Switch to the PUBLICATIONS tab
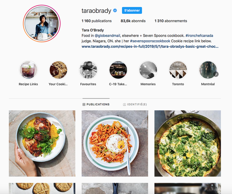The width and height of the screenshot is (232, 194). pyautogui.click(x=96, y=104)
